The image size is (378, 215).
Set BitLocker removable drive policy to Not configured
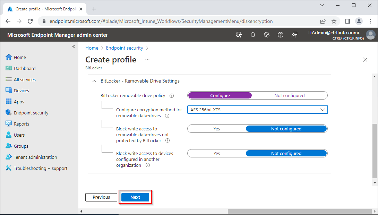[289, 95]
